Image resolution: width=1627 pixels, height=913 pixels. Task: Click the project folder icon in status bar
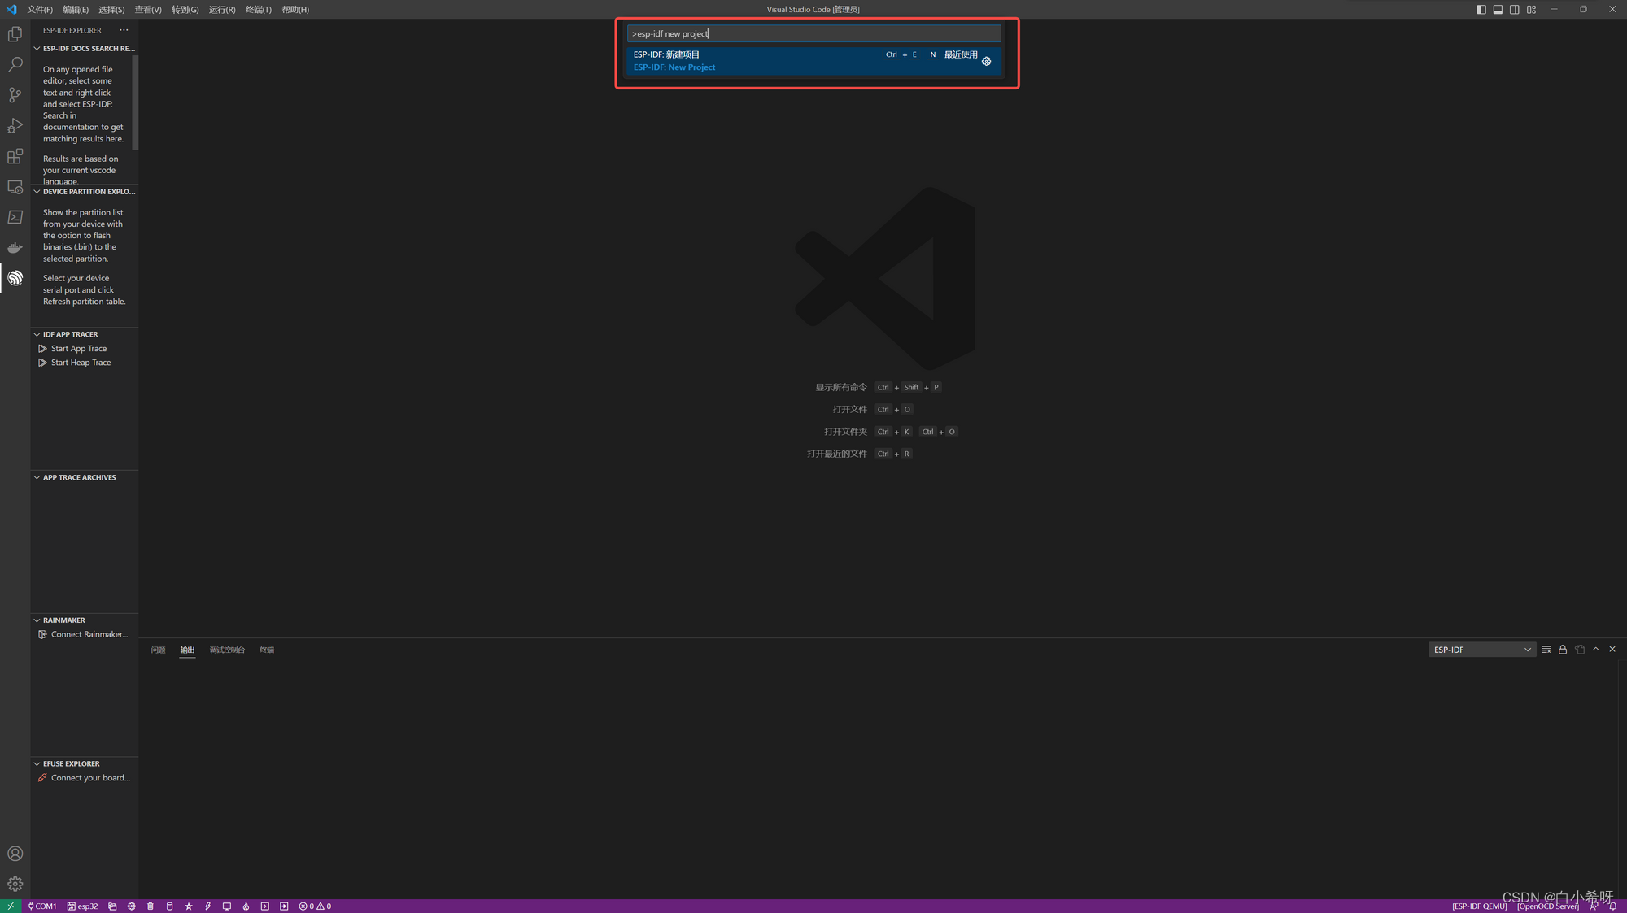click(112, 906)
